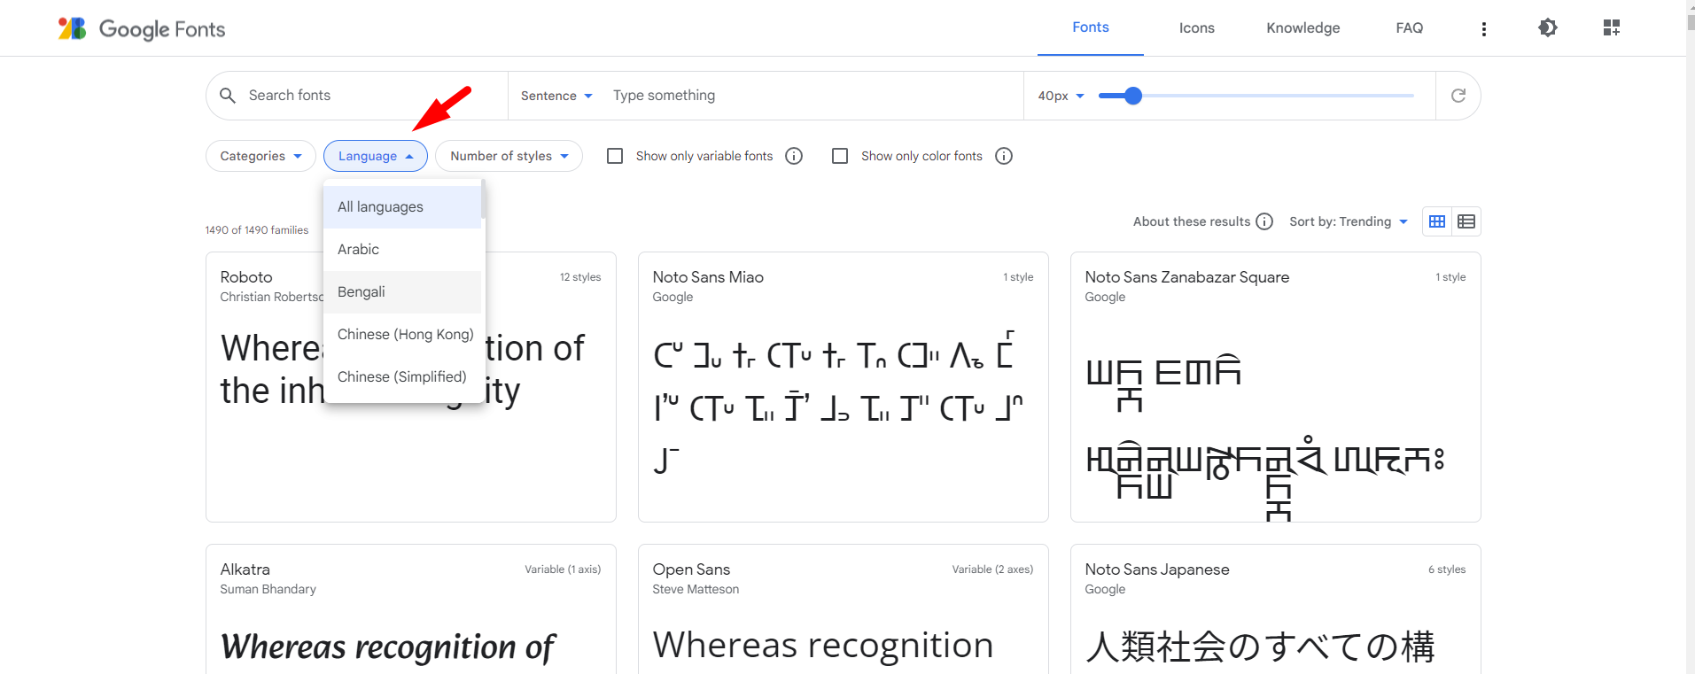
Task: Expand the Categories filter dropdown
Action: (x=260, y=156)
